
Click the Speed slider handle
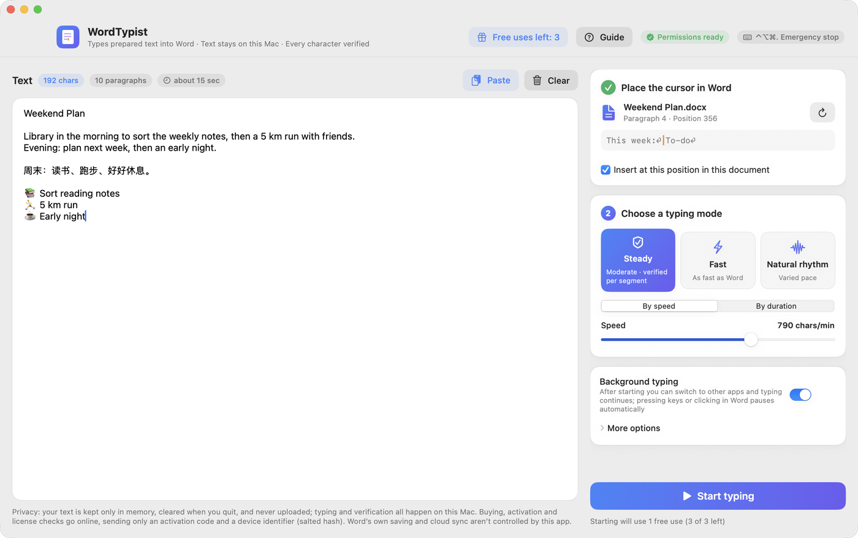point(751,339)
